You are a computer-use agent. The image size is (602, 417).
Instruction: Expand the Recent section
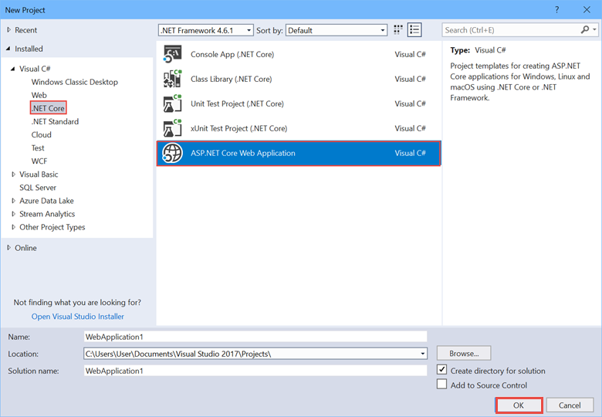(8, 30)
